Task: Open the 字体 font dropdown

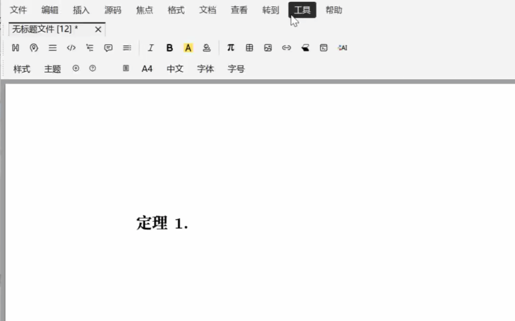Action: [x=205, y=69]
